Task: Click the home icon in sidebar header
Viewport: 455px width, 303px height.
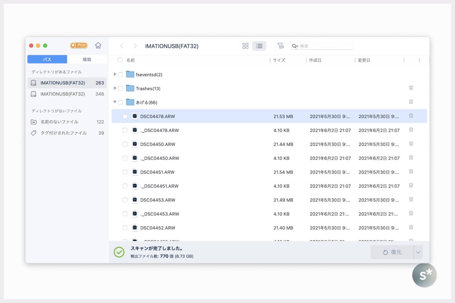Action: point(98,45)
